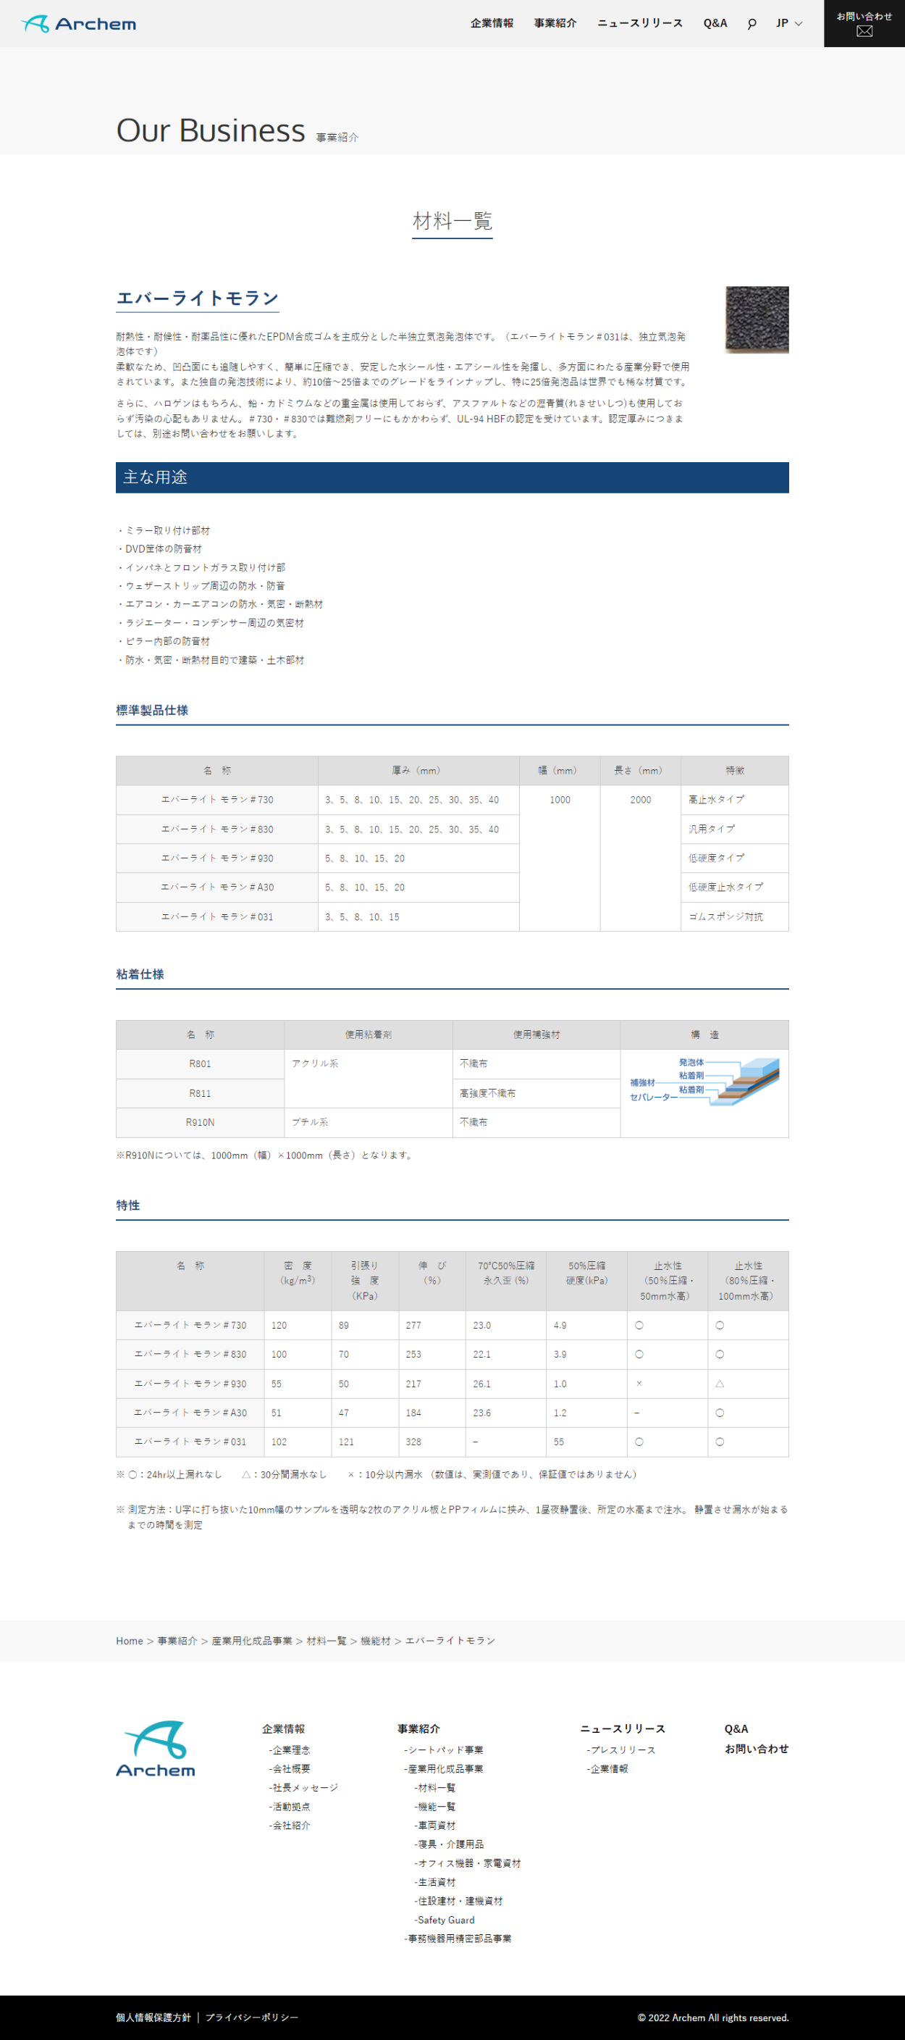Select R910N row in adhesive table
The width and height of the screenshot is (905, 2040).
click(201, 1122)
